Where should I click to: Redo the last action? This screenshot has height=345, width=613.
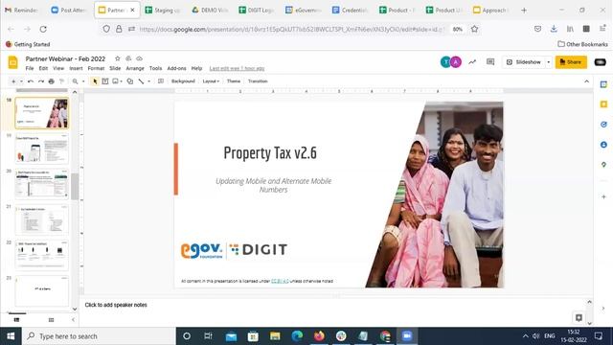click(x=40, y=81)
